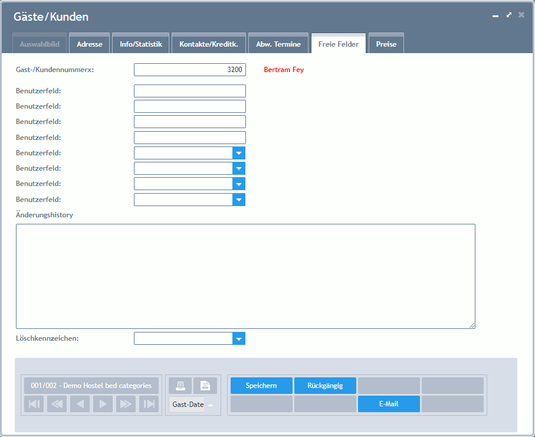Image resolution: width=535 pixels, height=437 pixels.
Task: Click the E-Mail button
Action: (x=389, y=404)
